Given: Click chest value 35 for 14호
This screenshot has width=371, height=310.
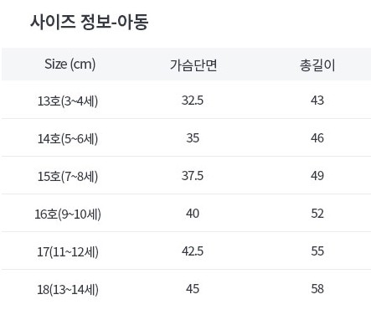Looking at the screenshot, I should point(193,138).
